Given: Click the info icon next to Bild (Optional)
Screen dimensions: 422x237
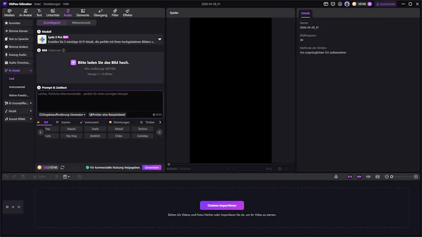Looking at the screenshot, I should coord(64,51).
